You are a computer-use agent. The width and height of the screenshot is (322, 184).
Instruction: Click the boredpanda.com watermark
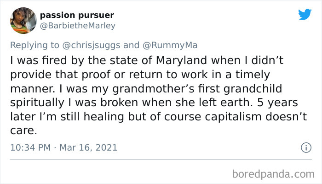point(273,174)
